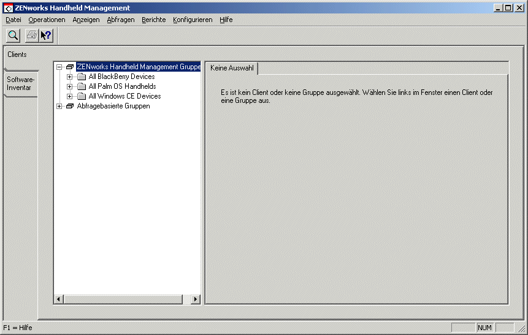The width and height of the screenshot is (528, 335).
Task: Open the Konfigurieren menu
Action: click(x=193, y=20)
